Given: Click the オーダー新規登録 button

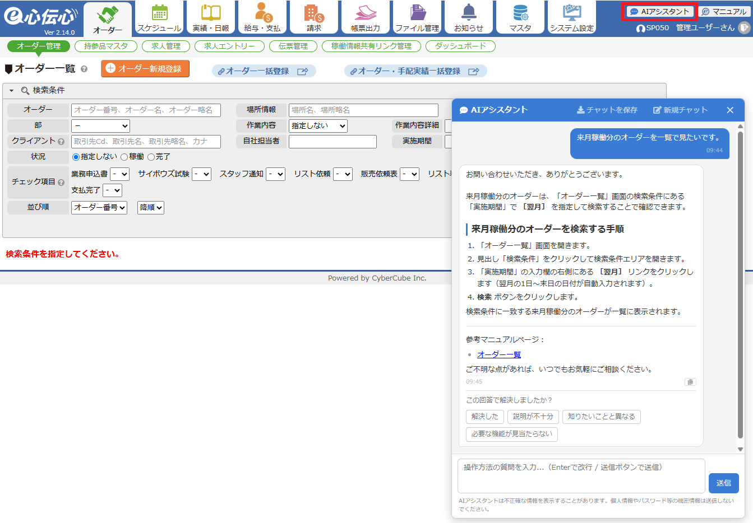Looking at the screenshot, I should coord(145,69).
